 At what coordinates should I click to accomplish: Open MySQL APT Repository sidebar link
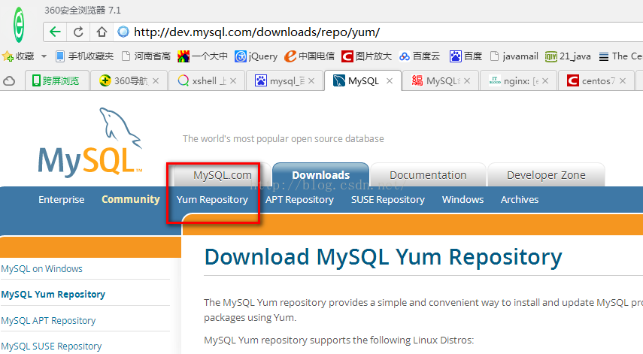pos(48,320)
